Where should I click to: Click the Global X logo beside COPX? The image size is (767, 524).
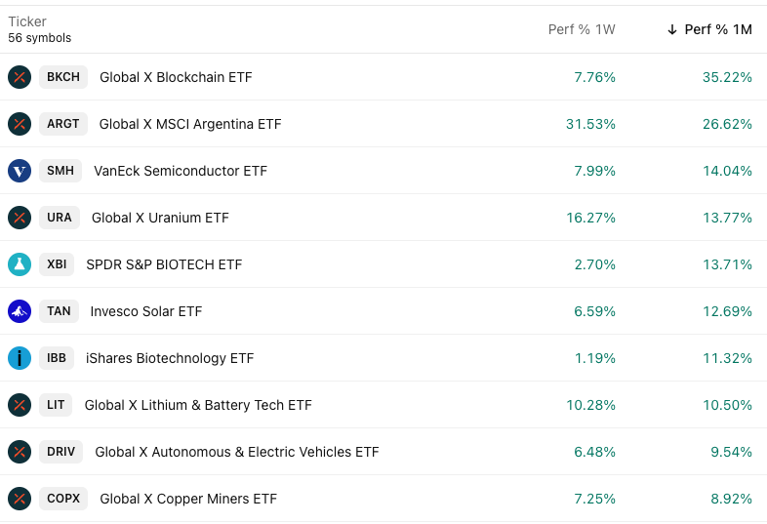[x=20, y=499]
